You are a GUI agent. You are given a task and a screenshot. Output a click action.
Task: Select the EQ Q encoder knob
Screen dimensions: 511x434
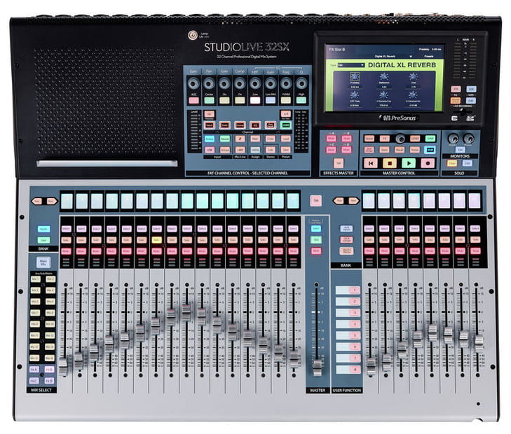[301, 83]
